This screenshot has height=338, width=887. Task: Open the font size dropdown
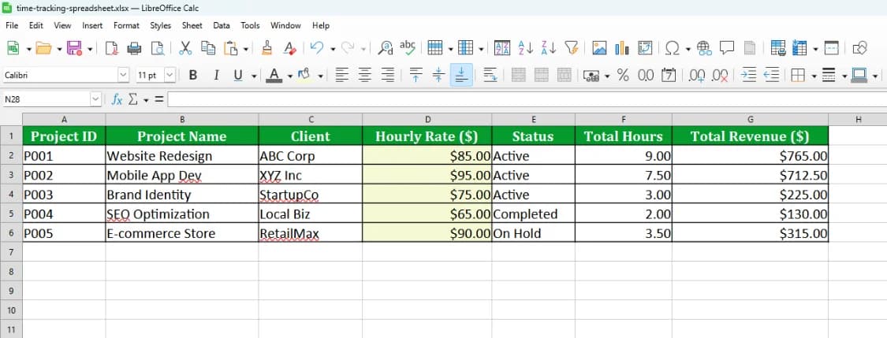170,75
